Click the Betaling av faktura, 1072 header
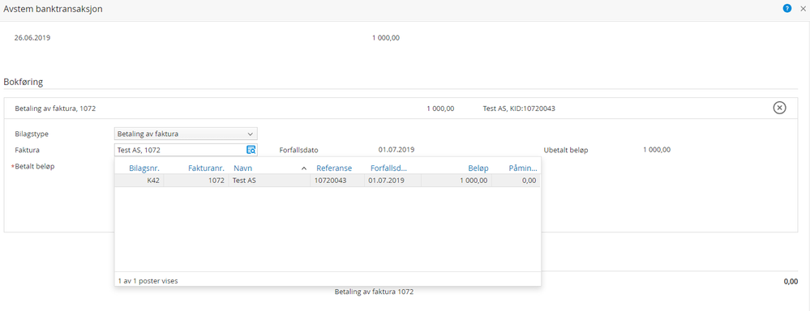 [x=56, y=109]
